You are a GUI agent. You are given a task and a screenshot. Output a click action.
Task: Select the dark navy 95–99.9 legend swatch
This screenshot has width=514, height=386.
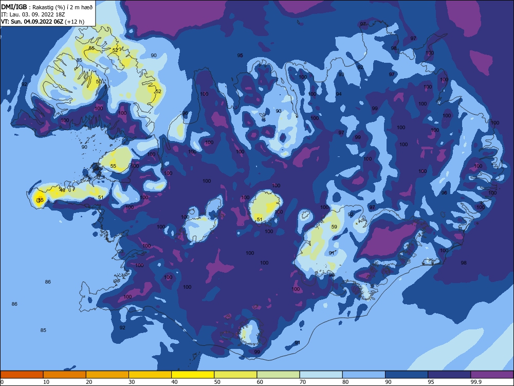pyautogui.click(x=449, y=375)
